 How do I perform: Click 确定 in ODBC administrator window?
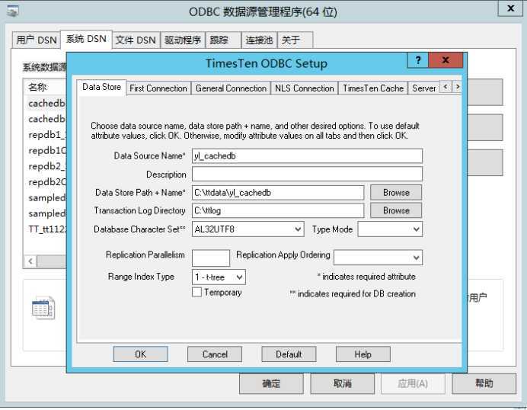click(271, 383)
